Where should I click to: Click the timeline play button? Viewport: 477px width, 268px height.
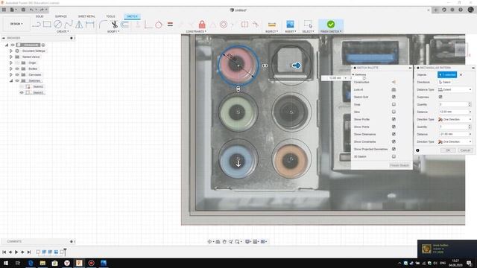16,252
